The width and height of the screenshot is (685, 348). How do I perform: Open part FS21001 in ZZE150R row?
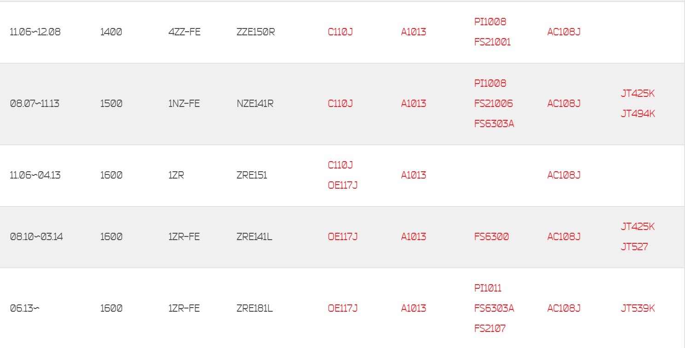(x=492, y=42)
